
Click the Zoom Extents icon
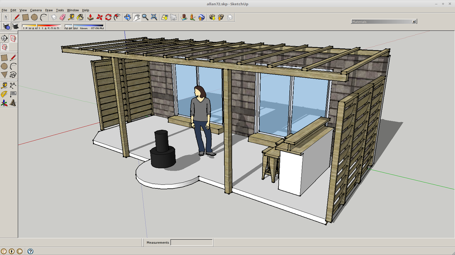tap(154, 17)
